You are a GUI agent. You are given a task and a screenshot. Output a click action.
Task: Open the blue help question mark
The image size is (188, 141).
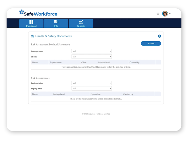point(160,36)
